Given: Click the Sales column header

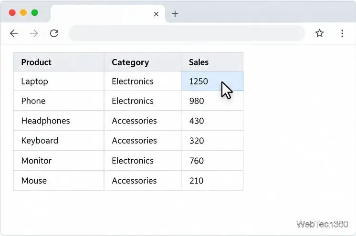Looking at the screenshot, I should tap(212, 62).
